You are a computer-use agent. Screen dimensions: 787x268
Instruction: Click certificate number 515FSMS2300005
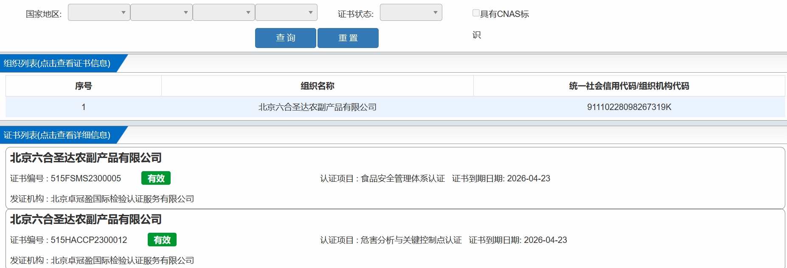[x=86, y=178]
